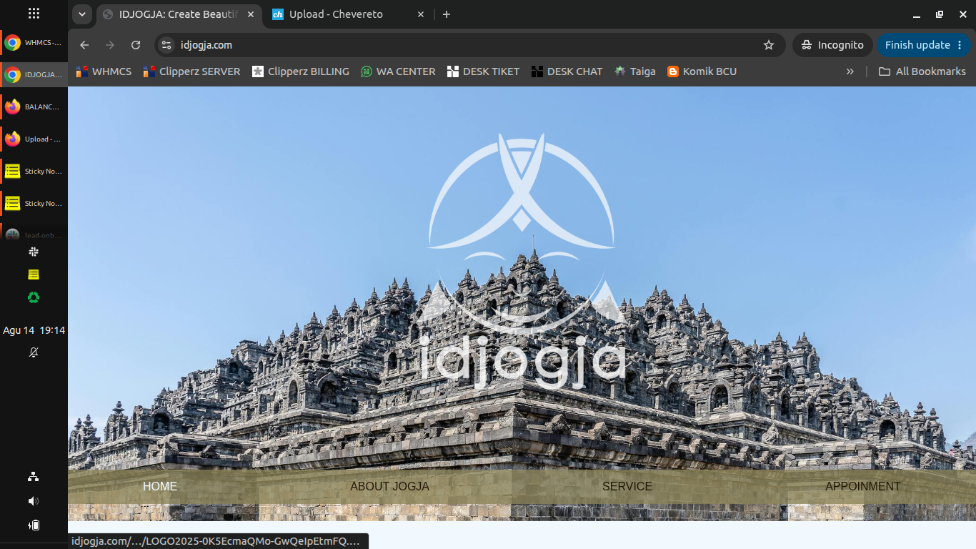Image resolution: width=976 pixels, height=549 pixels.
Task: Go back to the previous page
Action: click(x=84, y=45)
